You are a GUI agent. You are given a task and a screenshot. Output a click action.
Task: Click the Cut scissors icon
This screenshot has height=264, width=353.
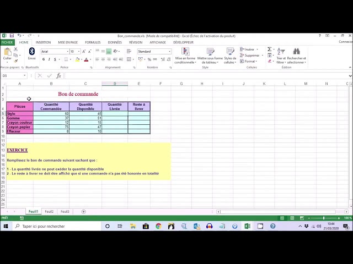pos(16,49)
